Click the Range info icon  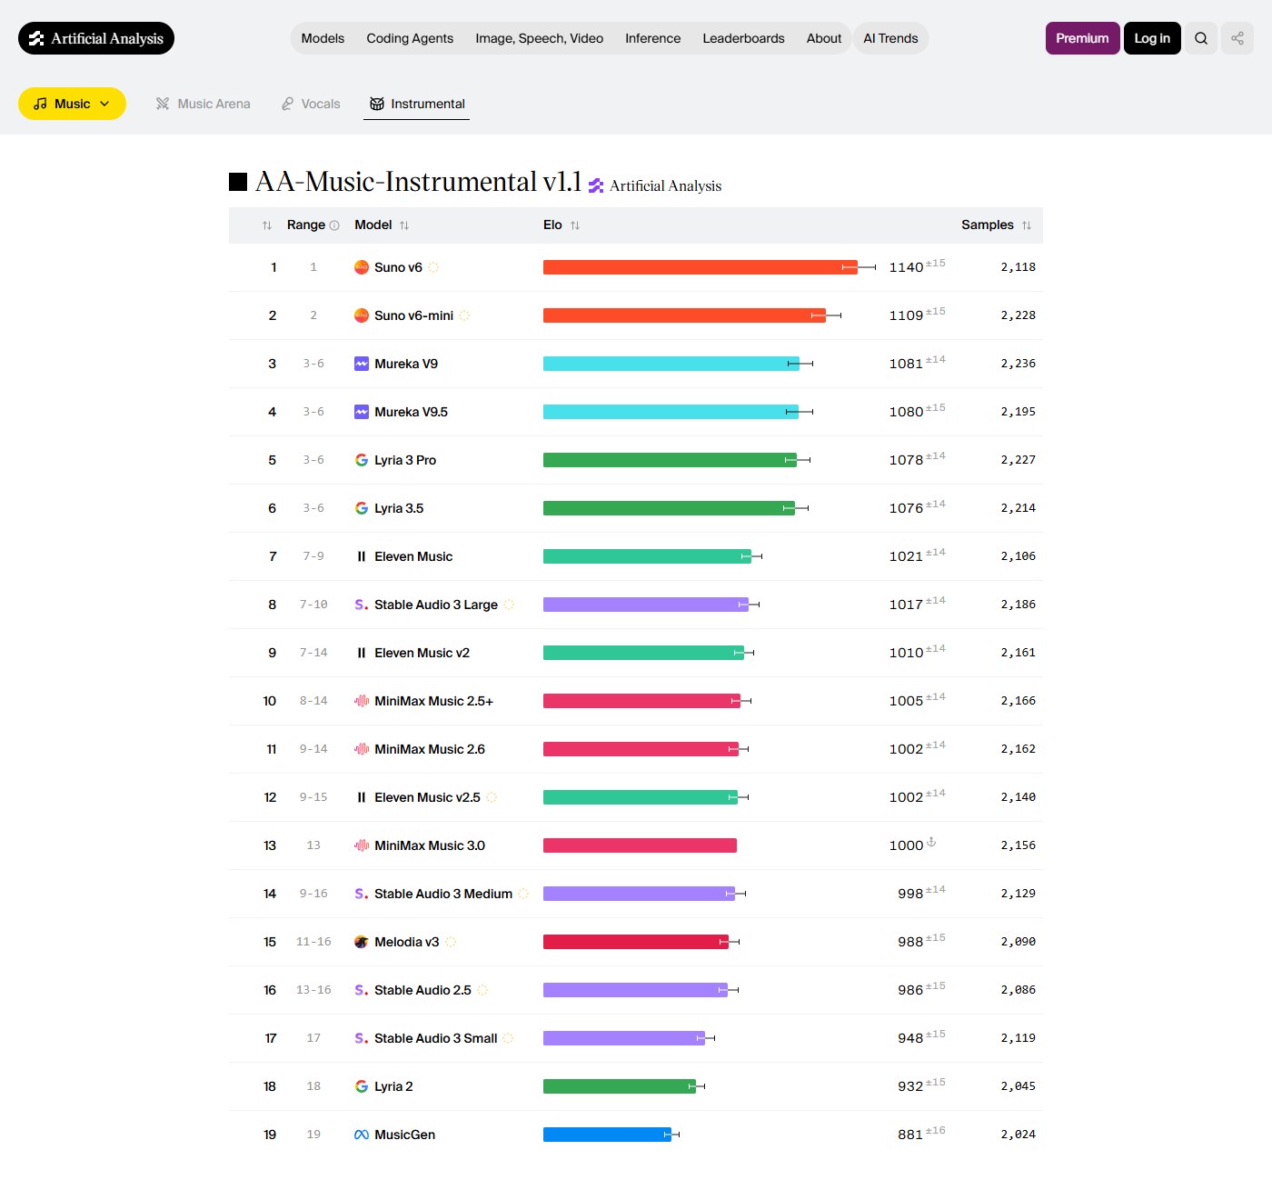(334, 225)
